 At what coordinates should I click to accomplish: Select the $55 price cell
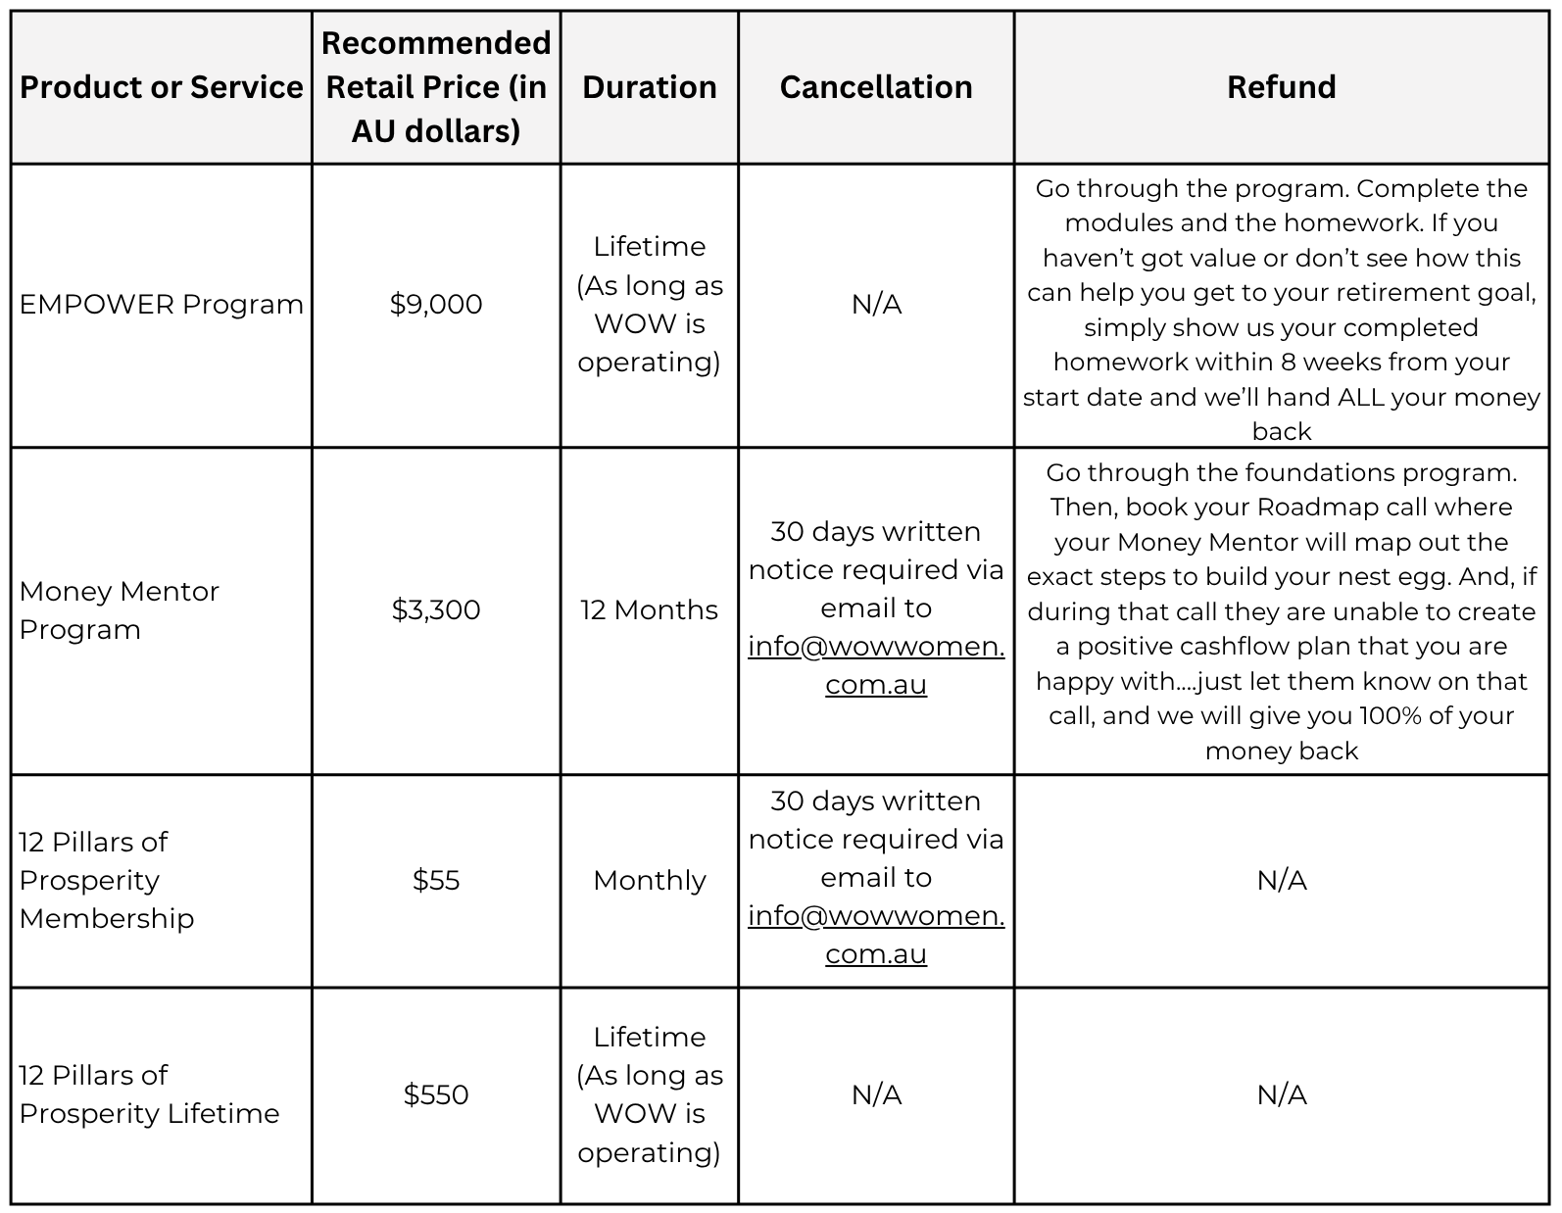436,880
